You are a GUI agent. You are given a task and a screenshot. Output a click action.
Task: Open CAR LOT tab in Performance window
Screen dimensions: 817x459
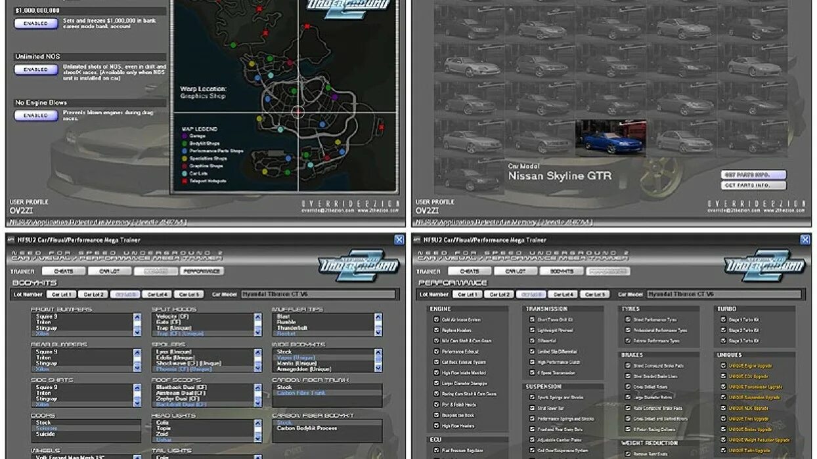pos(516,271)
